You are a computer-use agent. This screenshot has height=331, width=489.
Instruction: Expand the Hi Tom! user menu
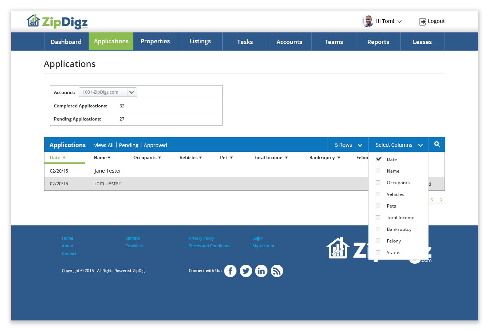(388, 21)
